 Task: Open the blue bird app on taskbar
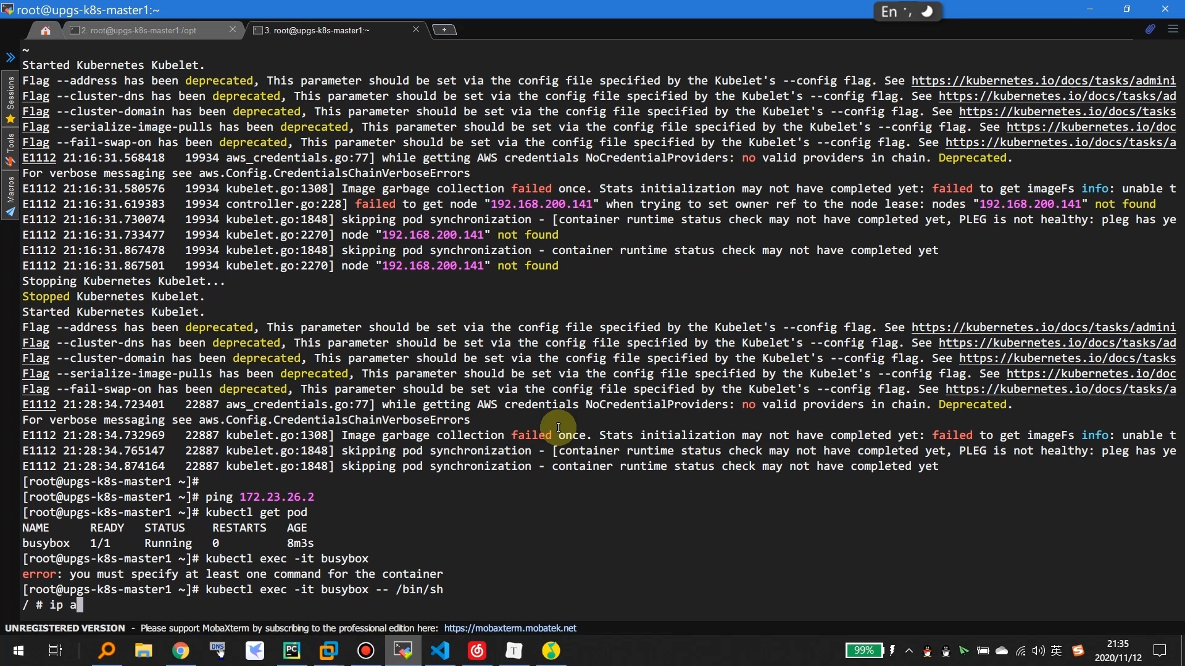click(x=255, y=651)
